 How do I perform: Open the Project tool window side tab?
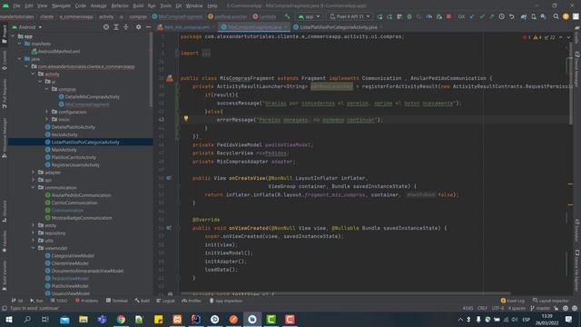(x=4, y=34)
